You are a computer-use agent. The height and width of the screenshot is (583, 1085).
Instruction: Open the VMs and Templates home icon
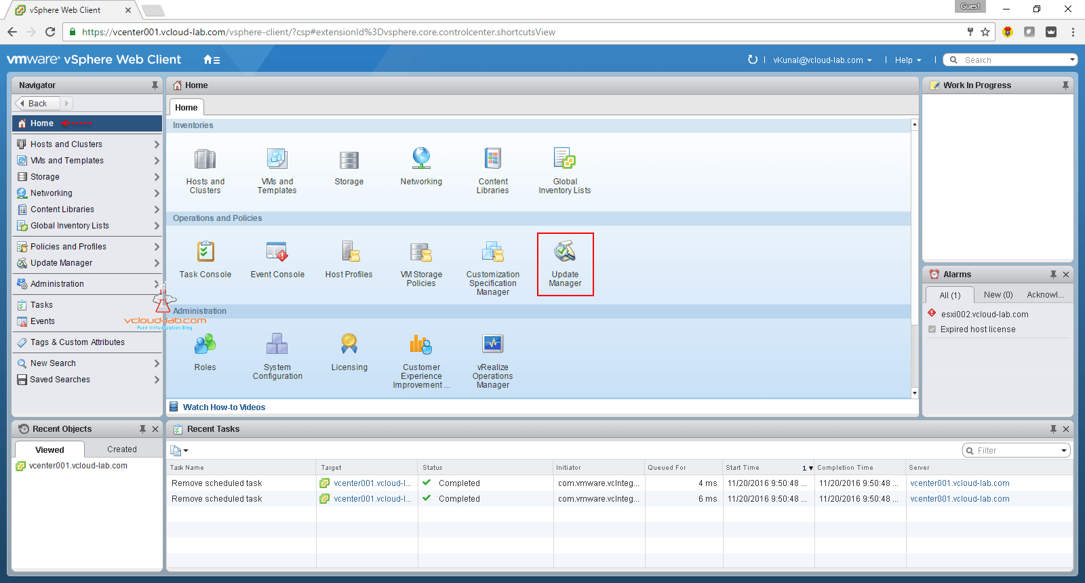[x=277, y=160]
